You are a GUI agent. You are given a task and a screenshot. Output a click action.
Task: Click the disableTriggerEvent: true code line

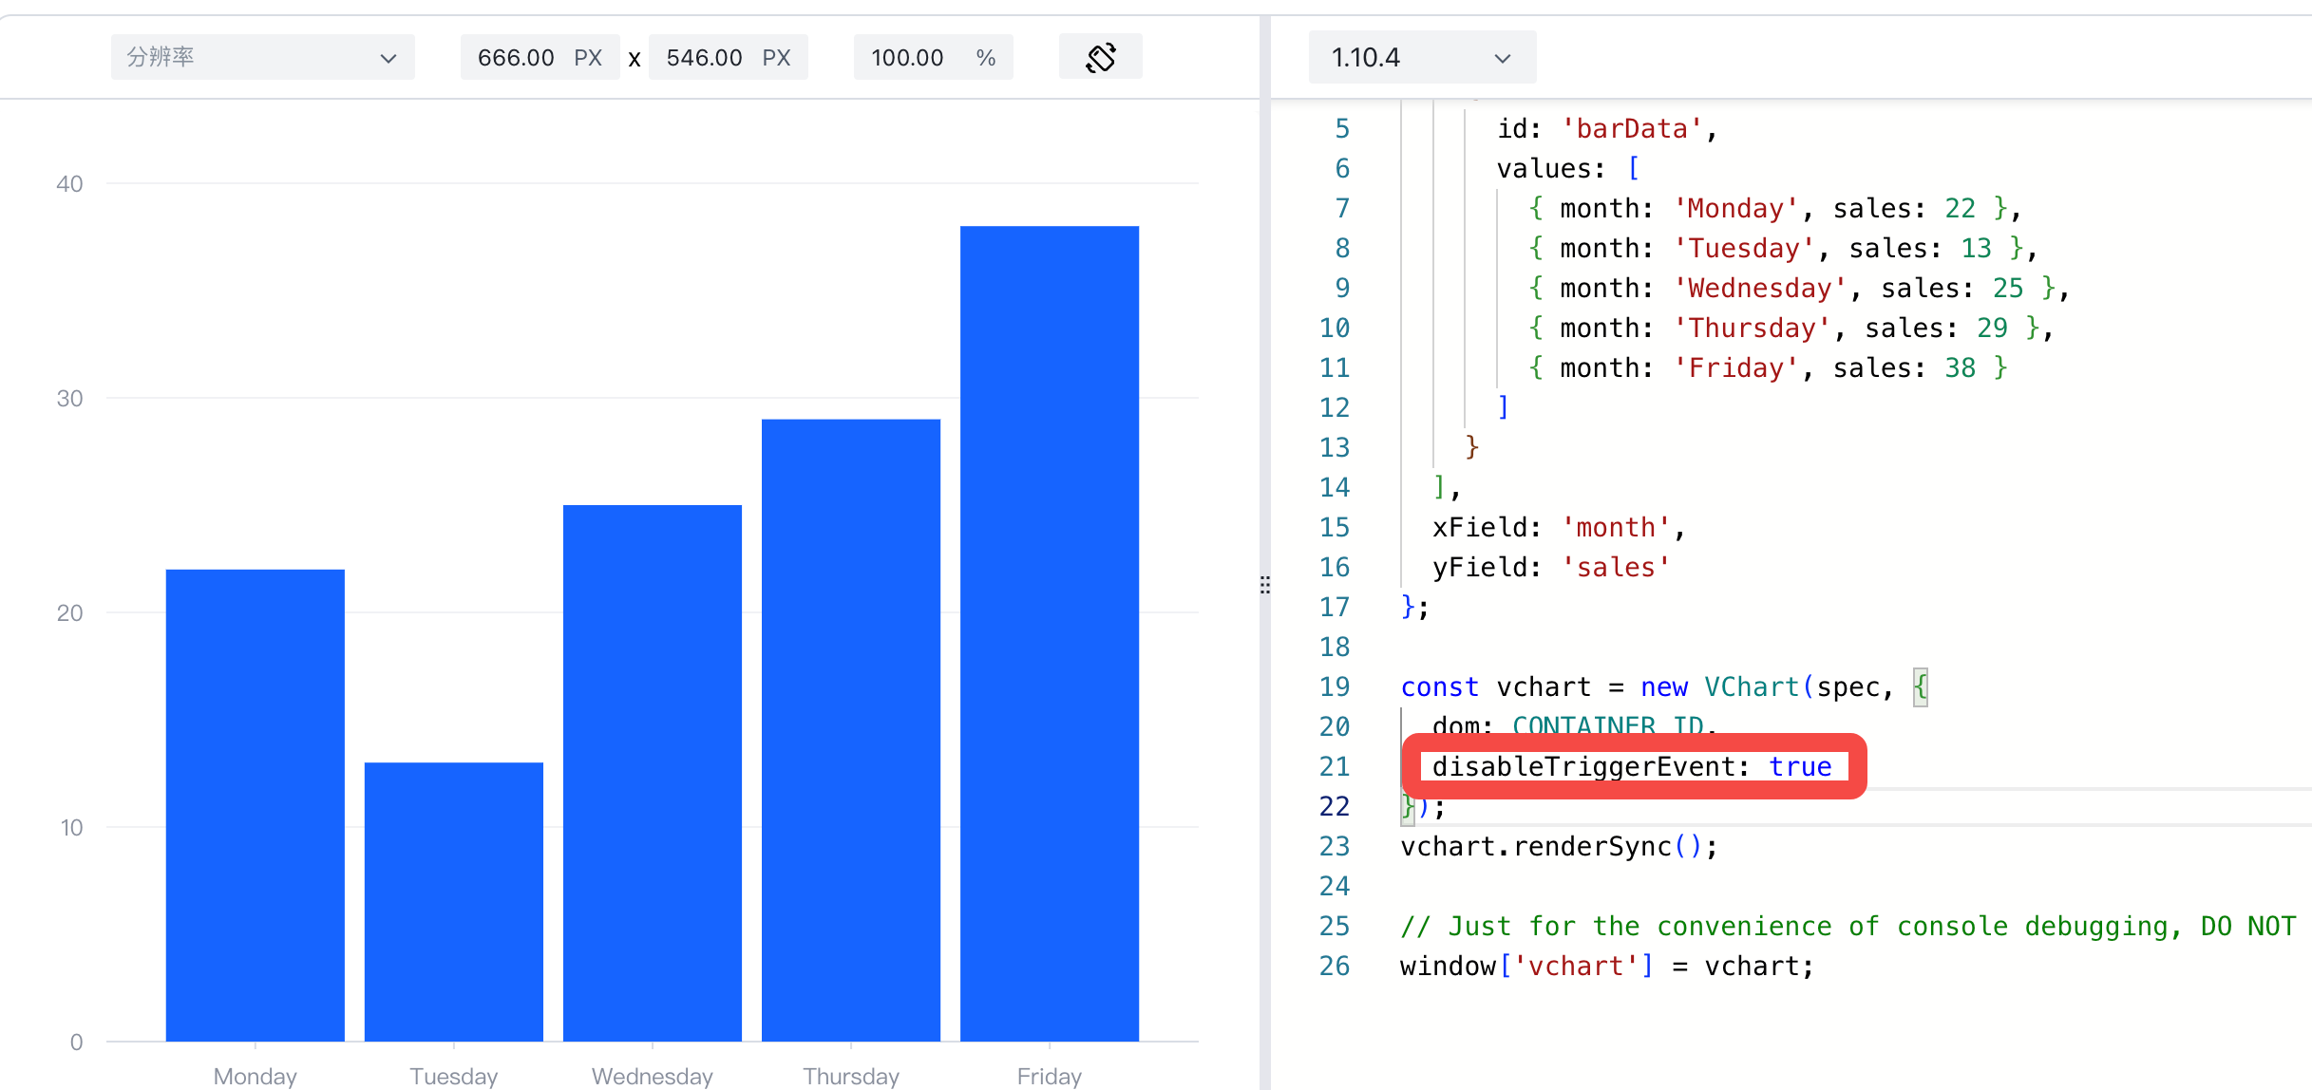[1632, 766]
